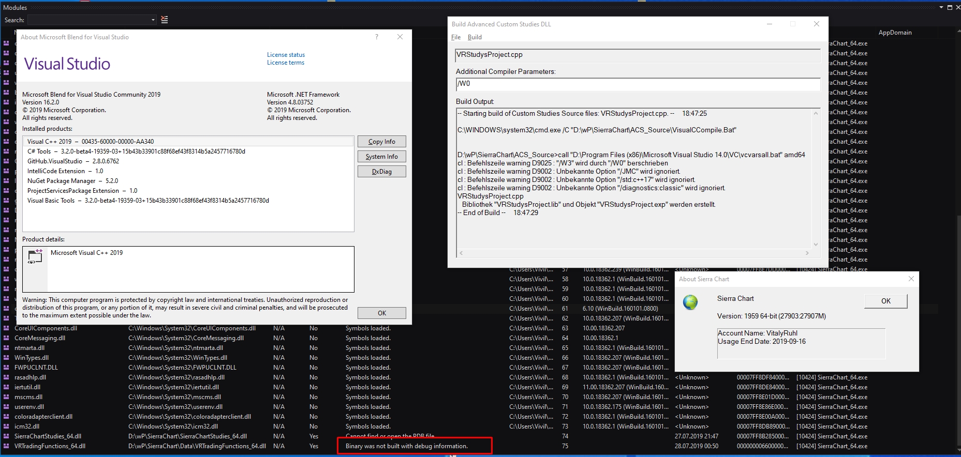This screenshot has width=961, height=457.
Task: Open the Modules window position dropdown
Action: [941, 7]
